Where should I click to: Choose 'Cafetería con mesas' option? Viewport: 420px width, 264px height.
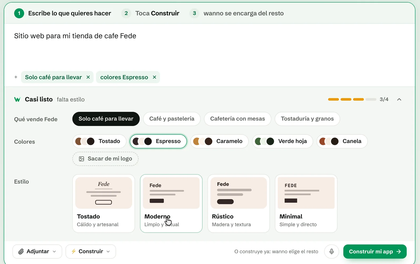tap(238, 119)
